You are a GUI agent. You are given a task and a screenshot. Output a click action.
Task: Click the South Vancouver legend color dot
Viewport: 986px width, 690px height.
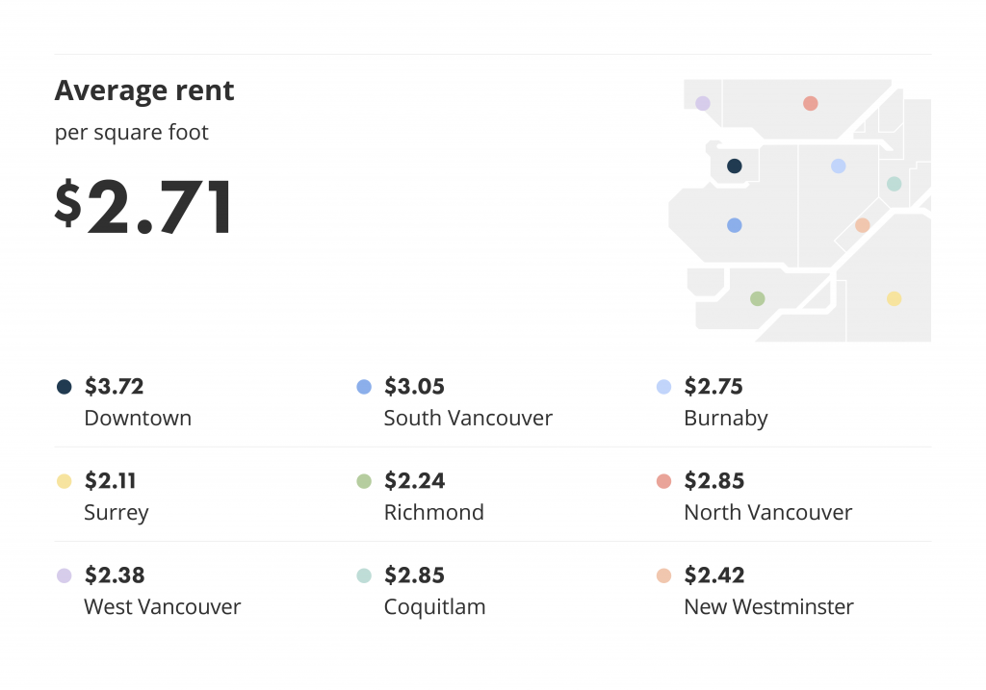point(364,387)
